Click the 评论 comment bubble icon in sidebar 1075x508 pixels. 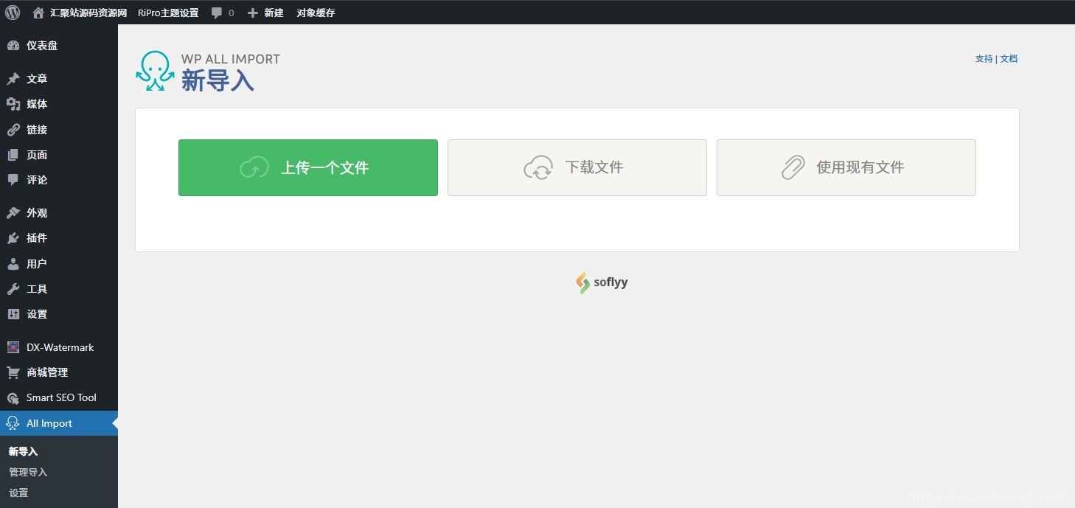coord(13,180)
